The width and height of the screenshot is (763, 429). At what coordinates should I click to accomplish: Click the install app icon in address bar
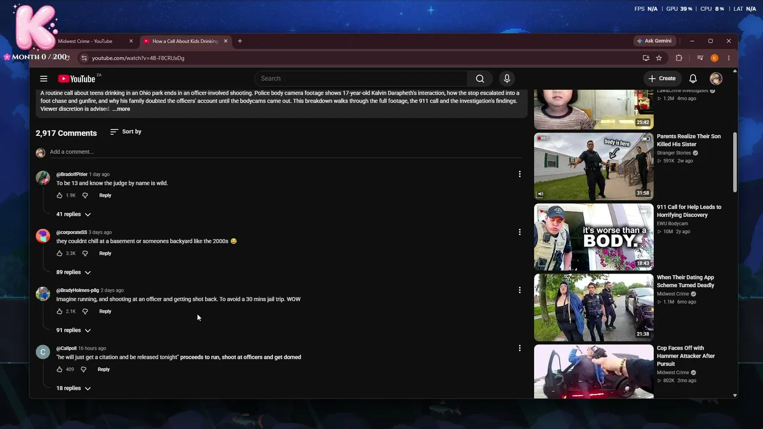pos(646,58)
